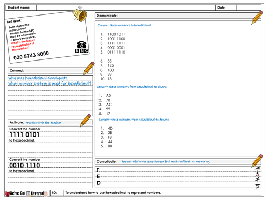Click "Why was hexadecimal developed?" question

(x=38, y=78)
